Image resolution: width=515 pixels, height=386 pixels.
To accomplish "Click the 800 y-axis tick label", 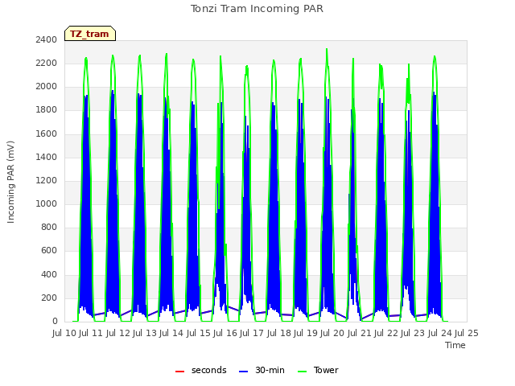I will [x=49, y=227].
